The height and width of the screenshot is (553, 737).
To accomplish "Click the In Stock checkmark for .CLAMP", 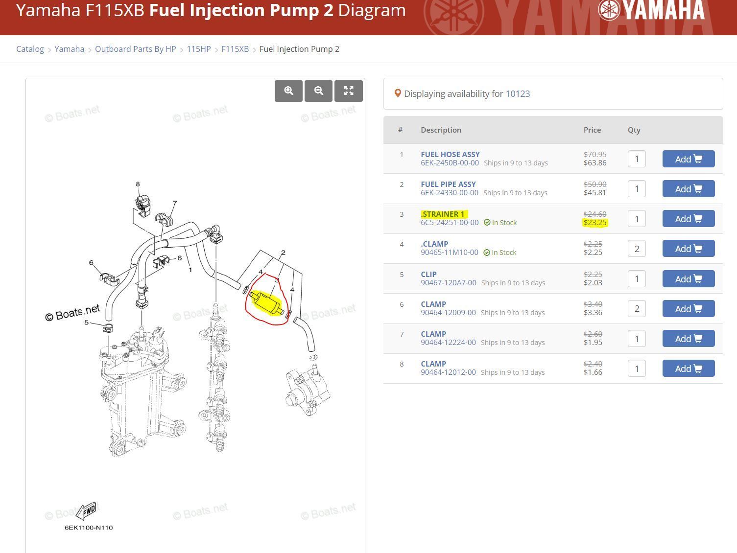I will 487,252.
